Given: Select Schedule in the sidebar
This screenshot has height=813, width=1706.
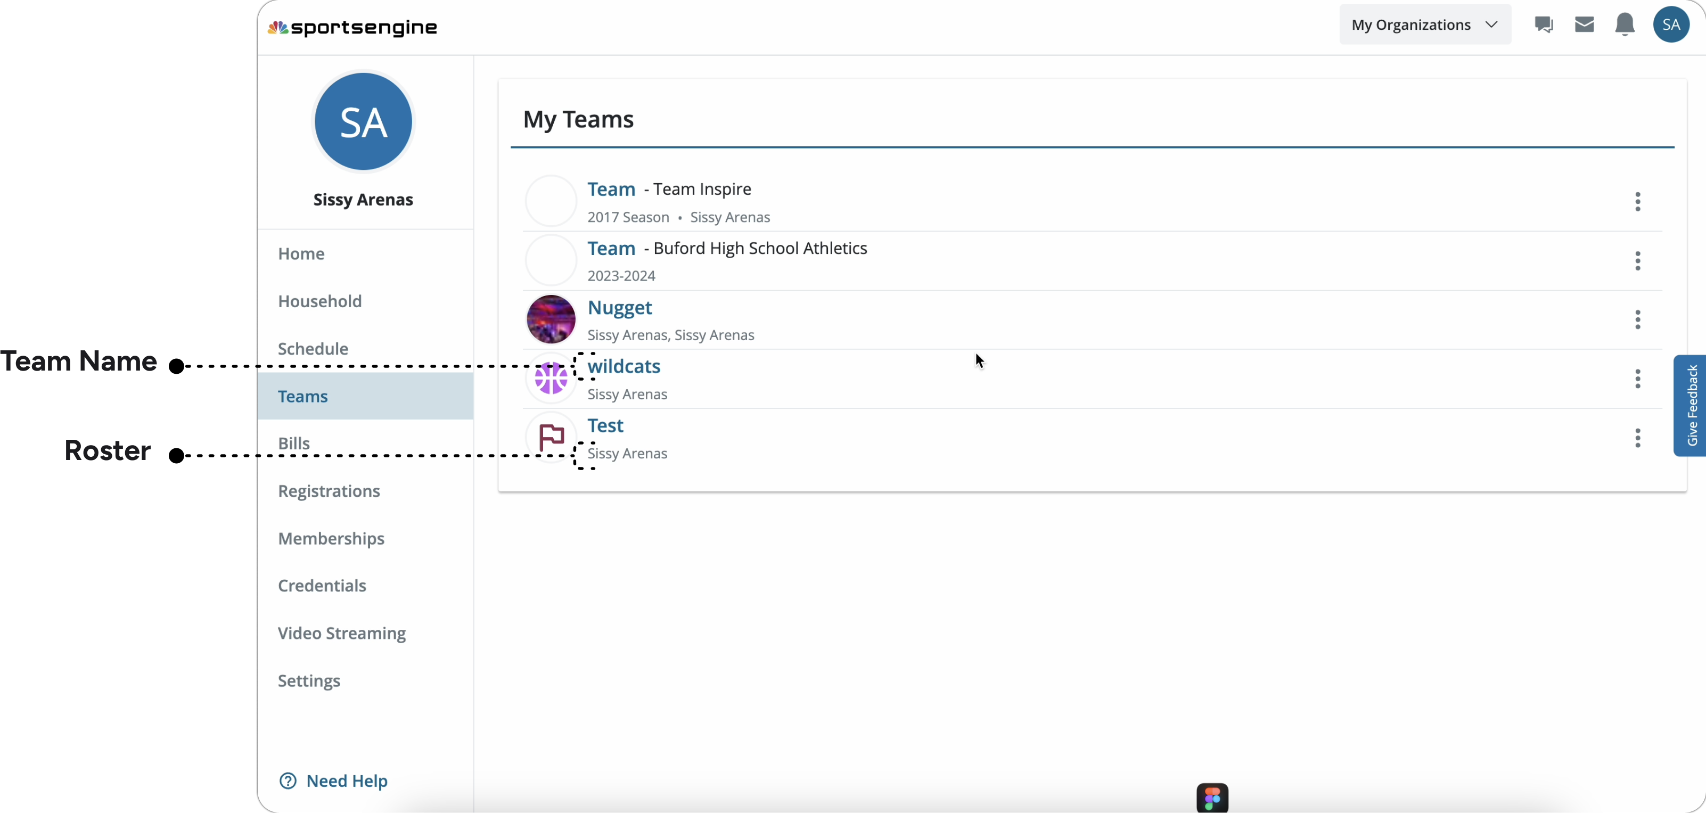Looking at the screenshot, I should click(313, 349).
